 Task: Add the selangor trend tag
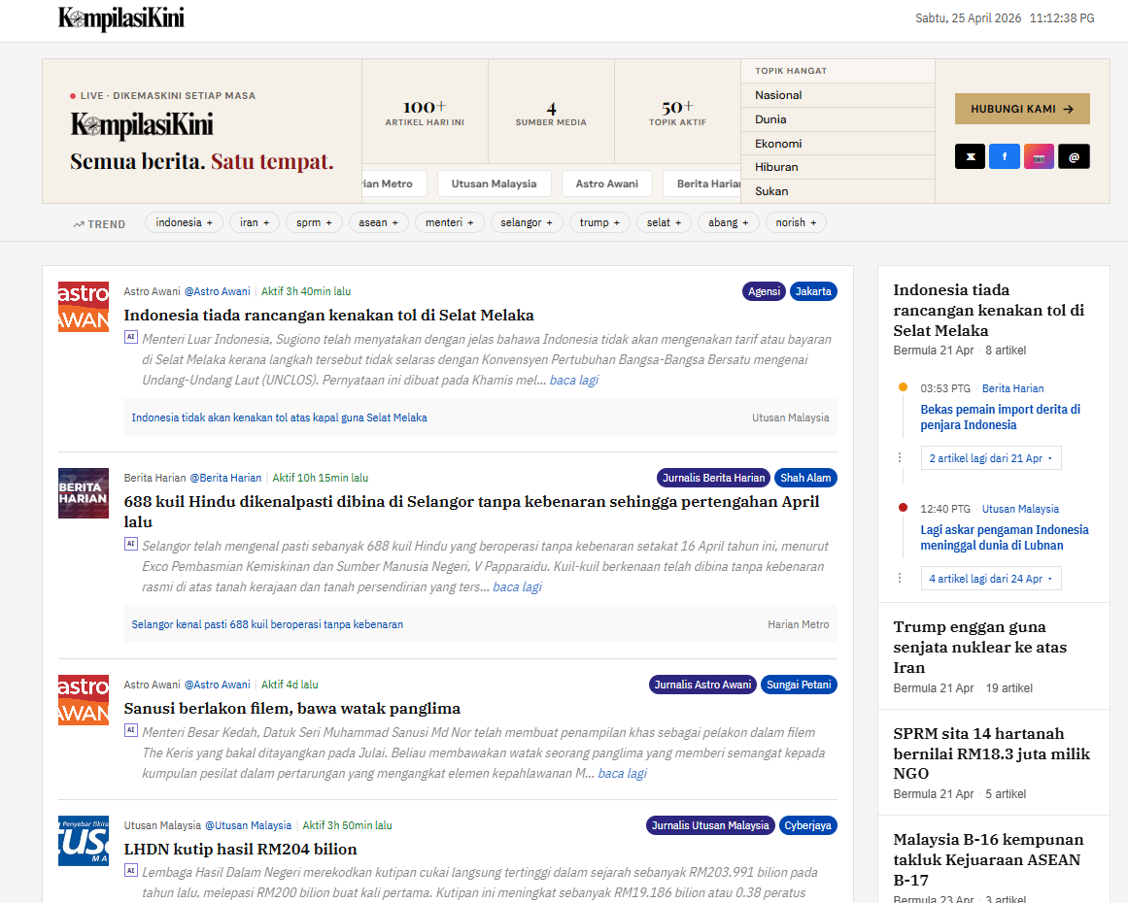tap(527, 223)
